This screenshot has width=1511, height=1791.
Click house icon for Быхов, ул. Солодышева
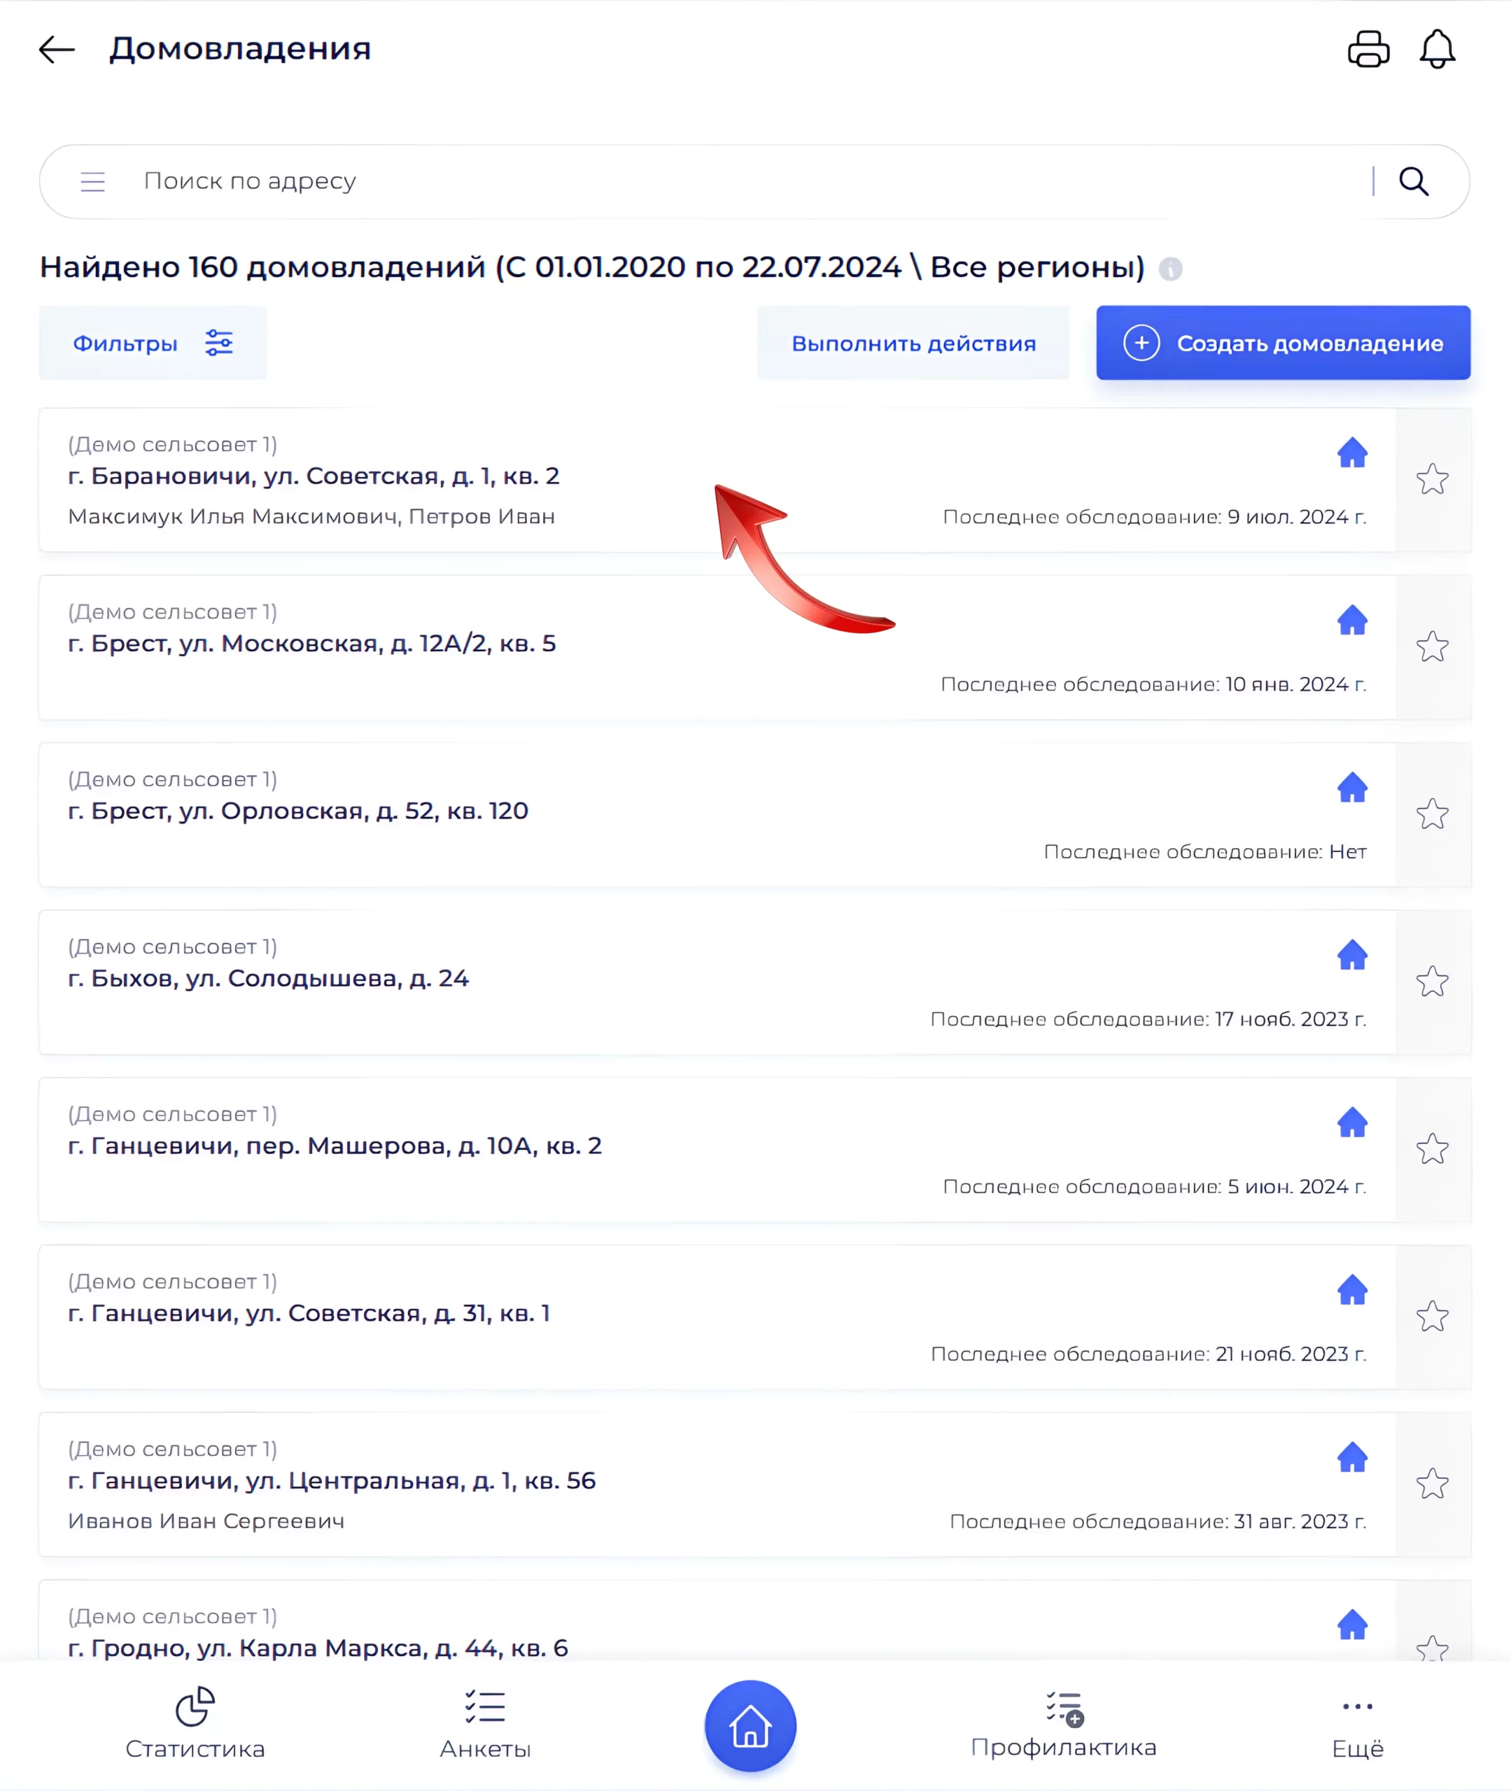point(1353,954)
